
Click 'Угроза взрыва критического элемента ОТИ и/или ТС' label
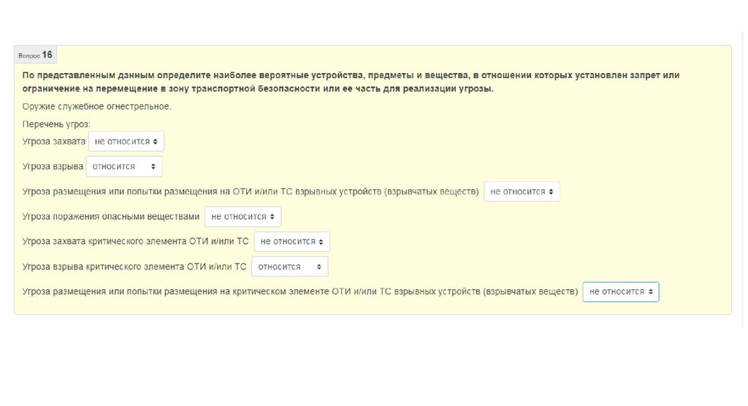click(x=134, y=267)
